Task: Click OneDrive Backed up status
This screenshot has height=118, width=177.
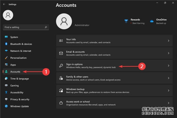Action: click(x=161, y=23)
